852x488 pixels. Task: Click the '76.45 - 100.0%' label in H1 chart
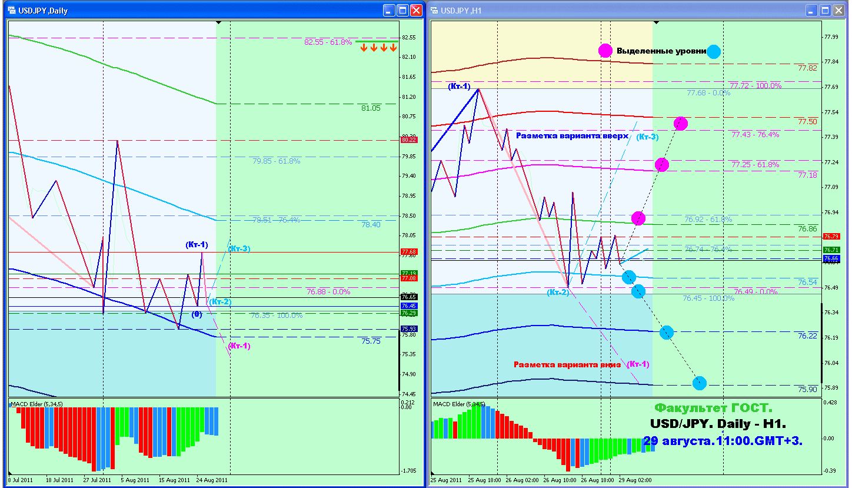(708, 298)
